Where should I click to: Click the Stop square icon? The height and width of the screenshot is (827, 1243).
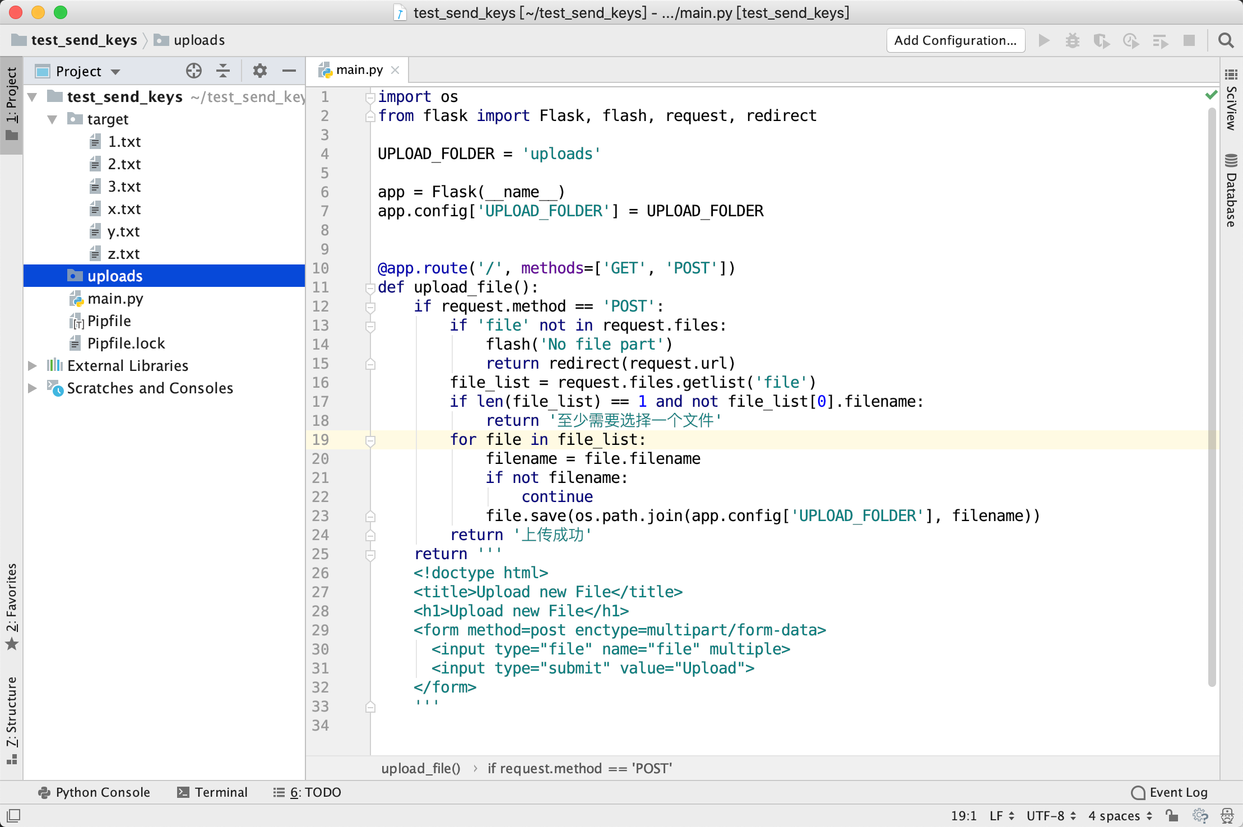tap(1189, 40)
